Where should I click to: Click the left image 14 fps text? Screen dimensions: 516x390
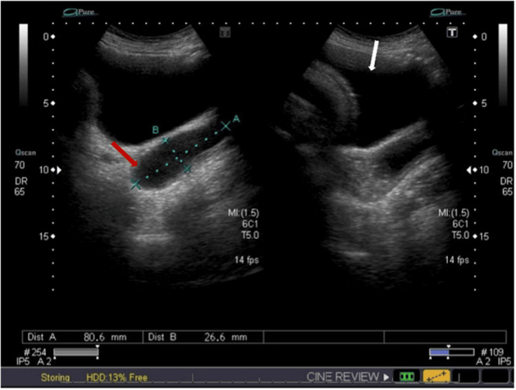[x=247, y=260]
